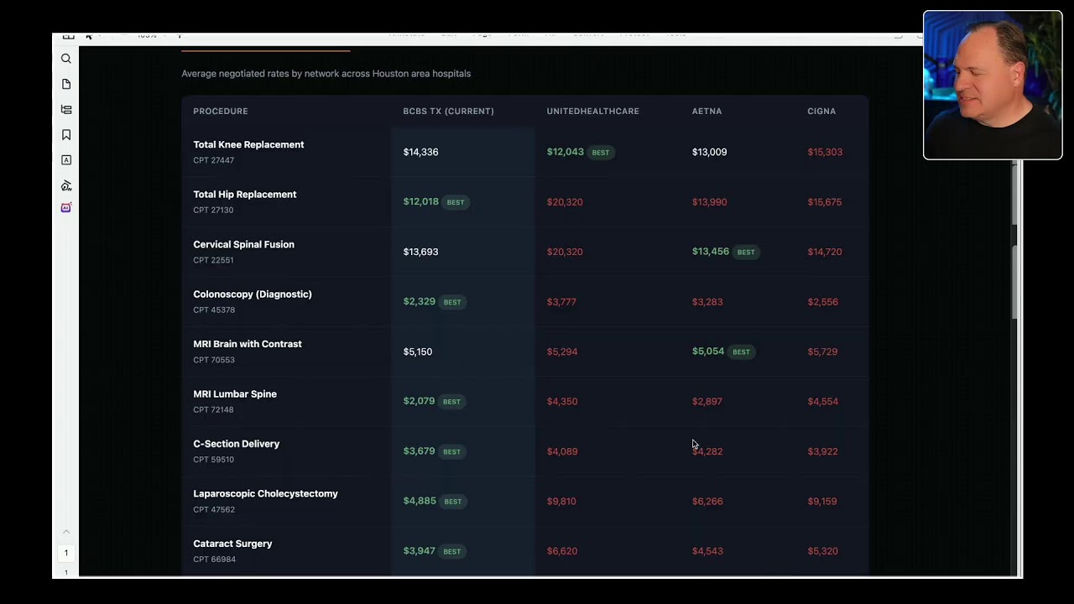Select the Laparoscopic Cholecystectomy procedure name
Screen dimensions: 1074x604
click(265, 494)
